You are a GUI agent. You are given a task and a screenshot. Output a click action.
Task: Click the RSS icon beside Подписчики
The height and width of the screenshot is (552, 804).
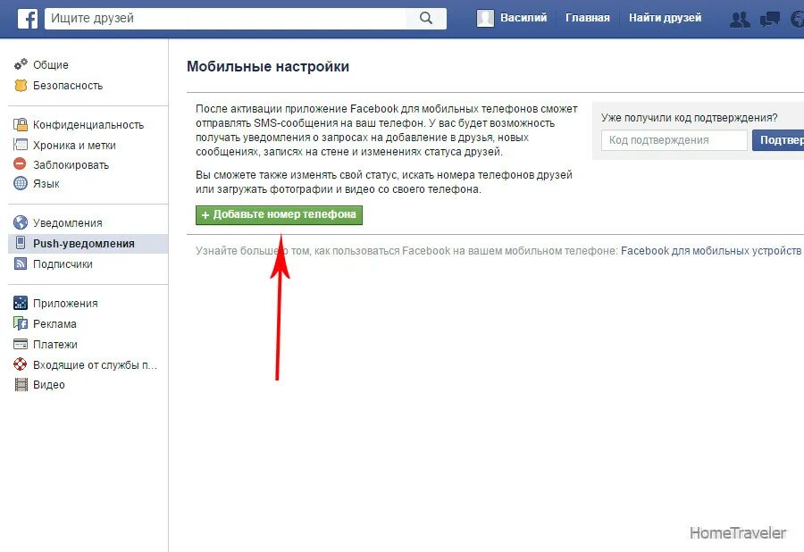point(21,263)
